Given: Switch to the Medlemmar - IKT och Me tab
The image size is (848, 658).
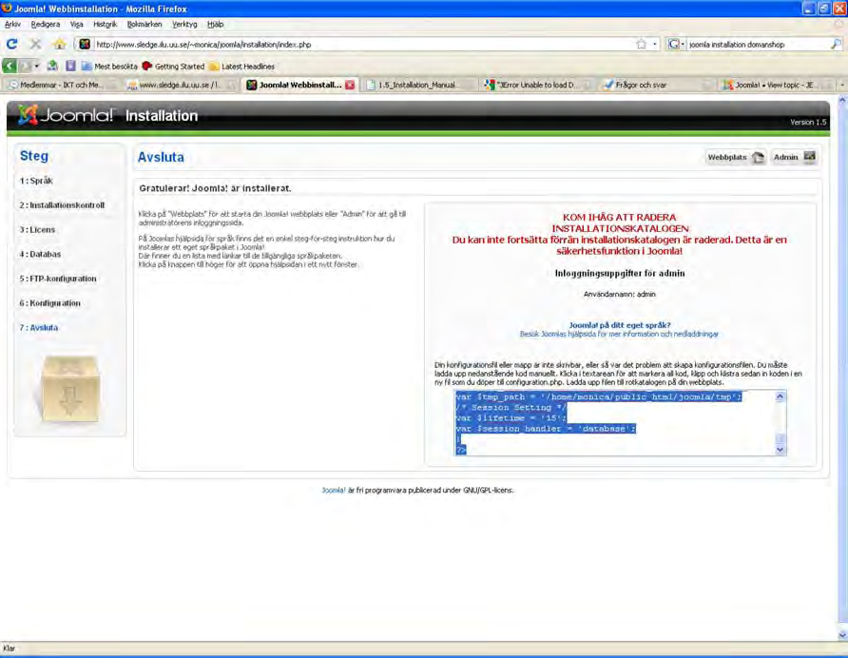Looking at the screenshot, I should click(61, 85).
